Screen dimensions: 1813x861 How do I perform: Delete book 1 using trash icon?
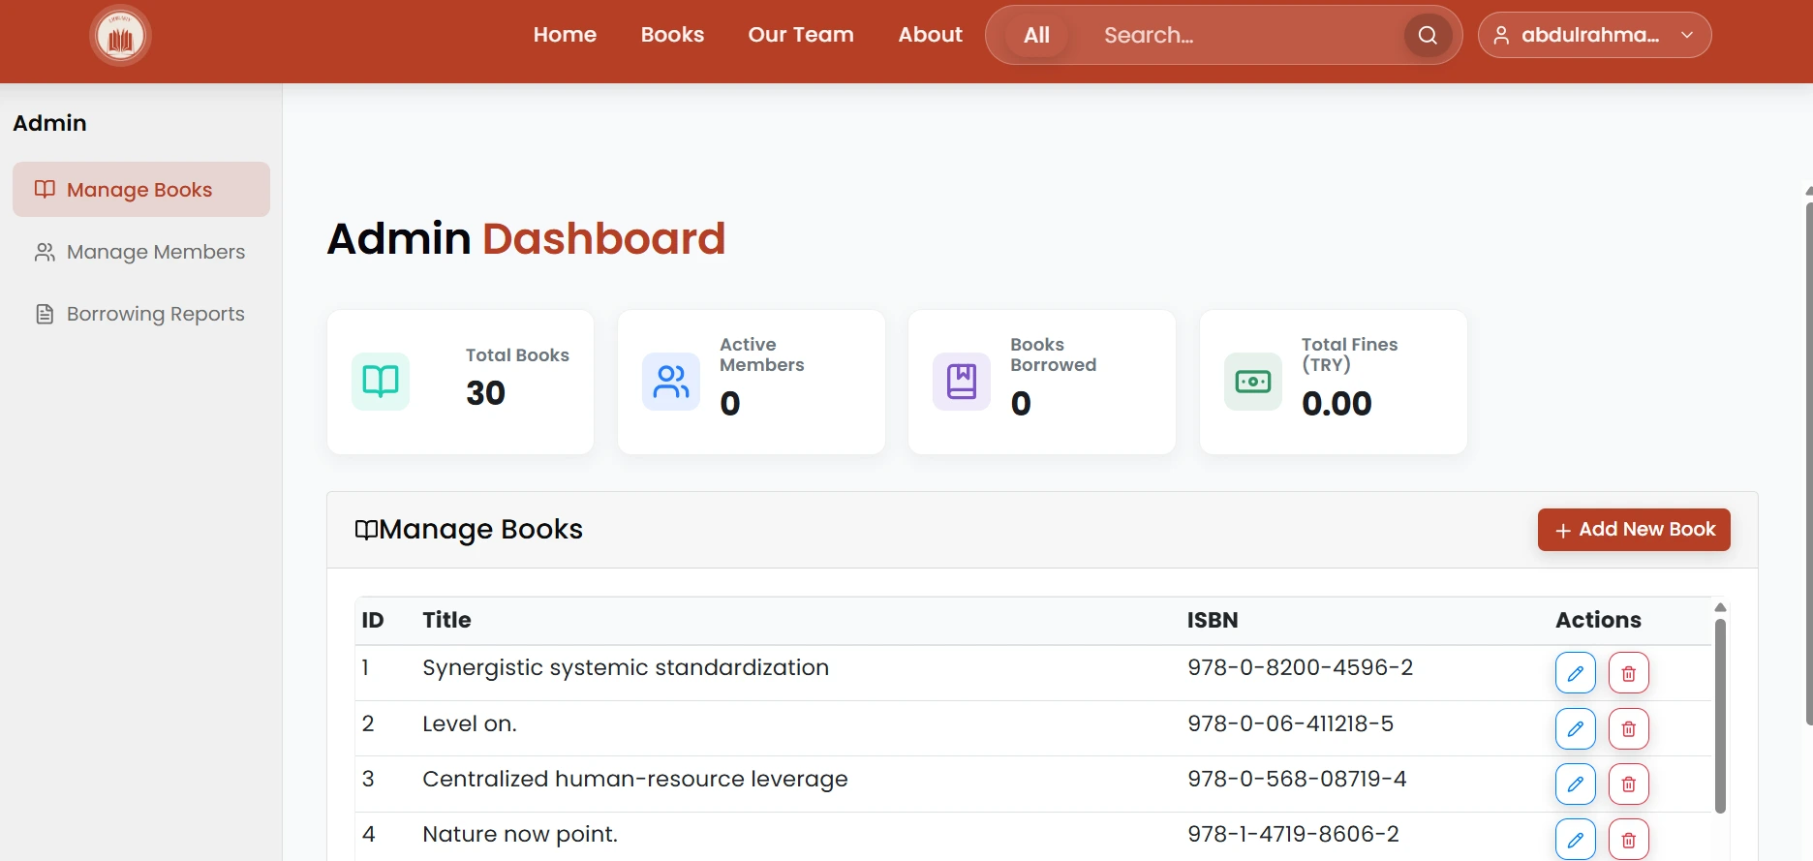click(x=1629, y=673)
